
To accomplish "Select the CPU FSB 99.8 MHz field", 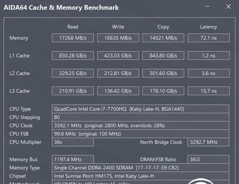I will point(141,134).
